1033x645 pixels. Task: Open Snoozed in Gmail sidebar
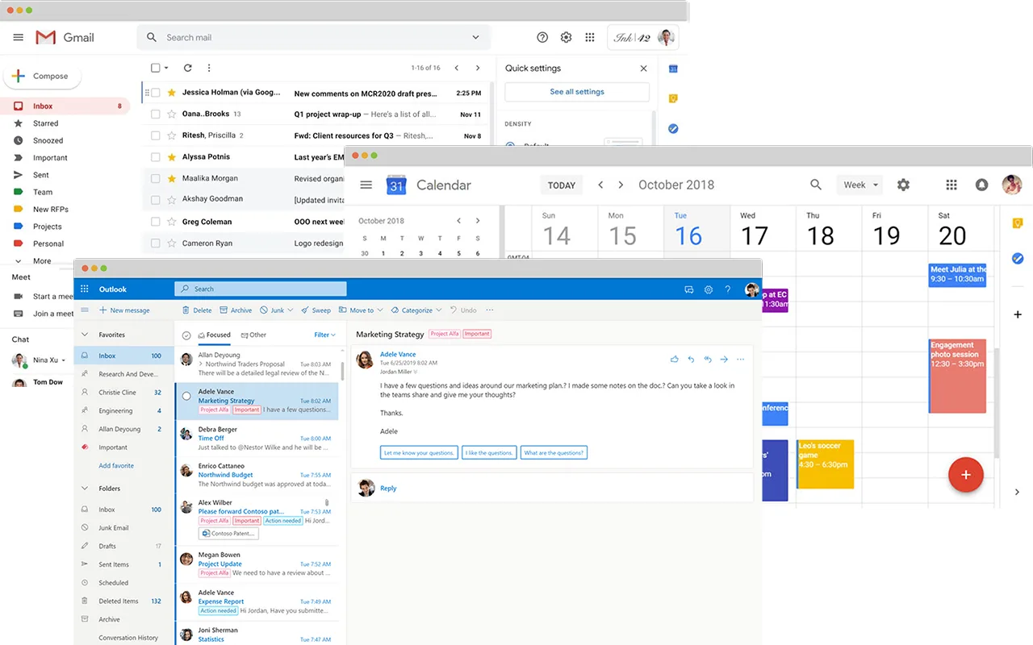coord(48,140)
